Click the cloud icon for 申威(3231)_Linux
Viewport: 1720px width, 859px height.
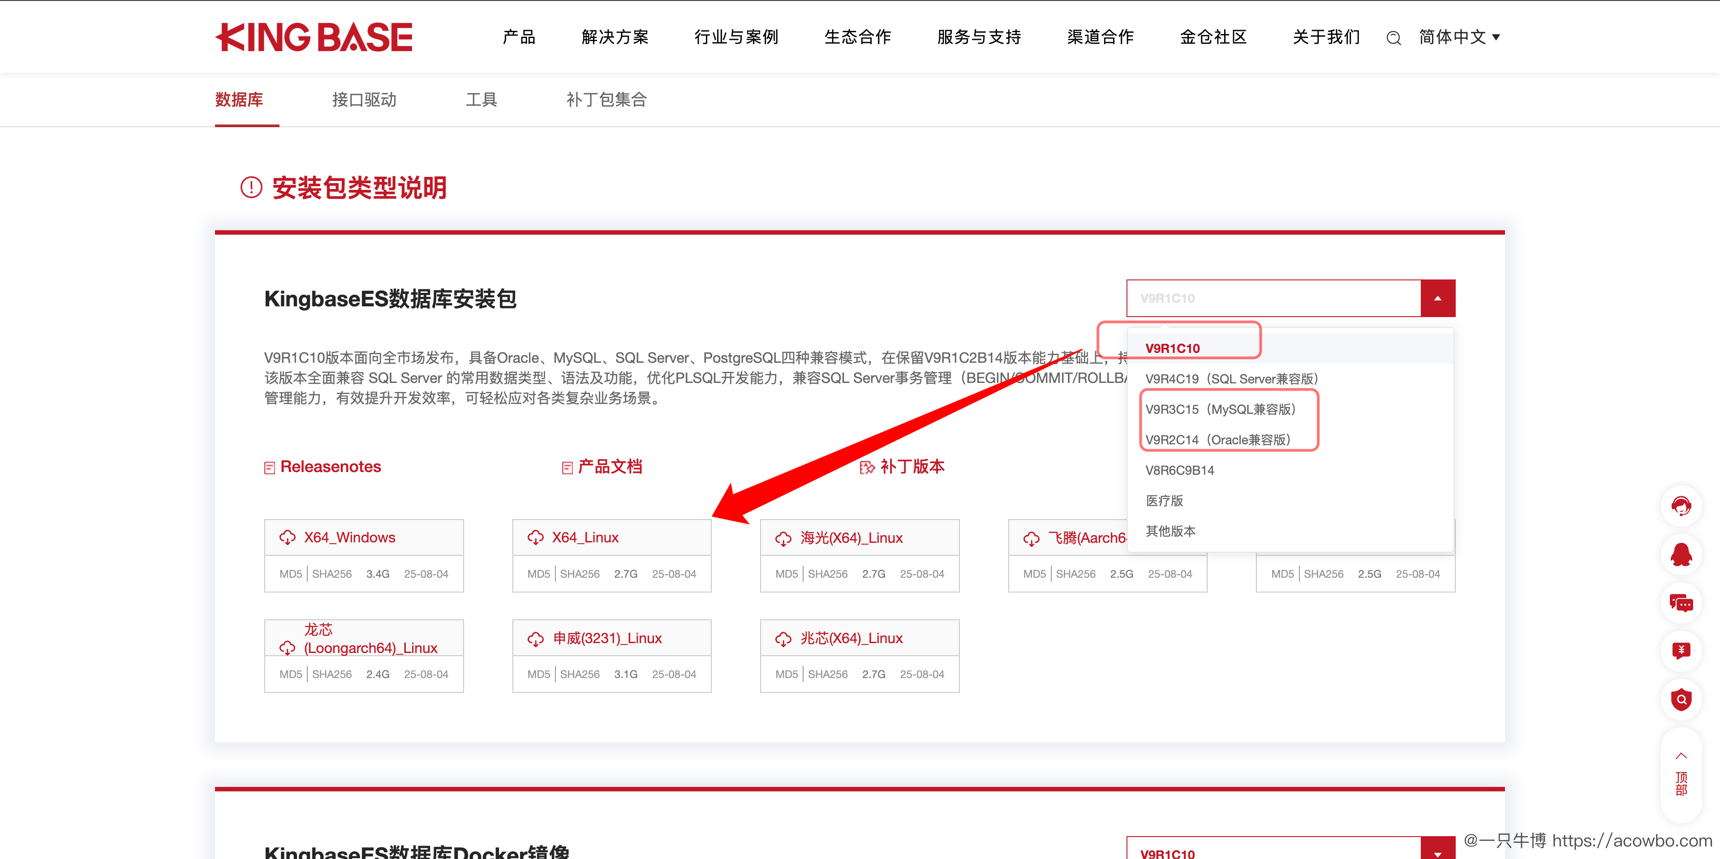[x=536, y=639]
